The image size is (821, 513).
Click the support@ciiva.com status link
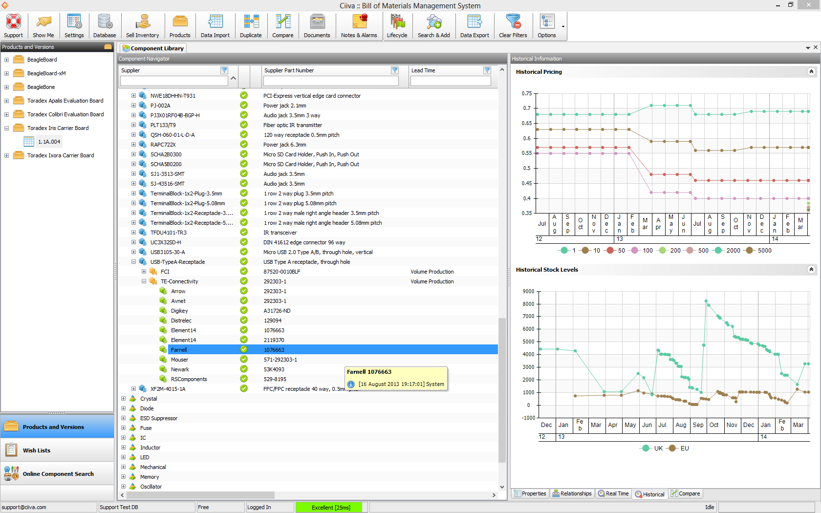[x=22, y=507]
